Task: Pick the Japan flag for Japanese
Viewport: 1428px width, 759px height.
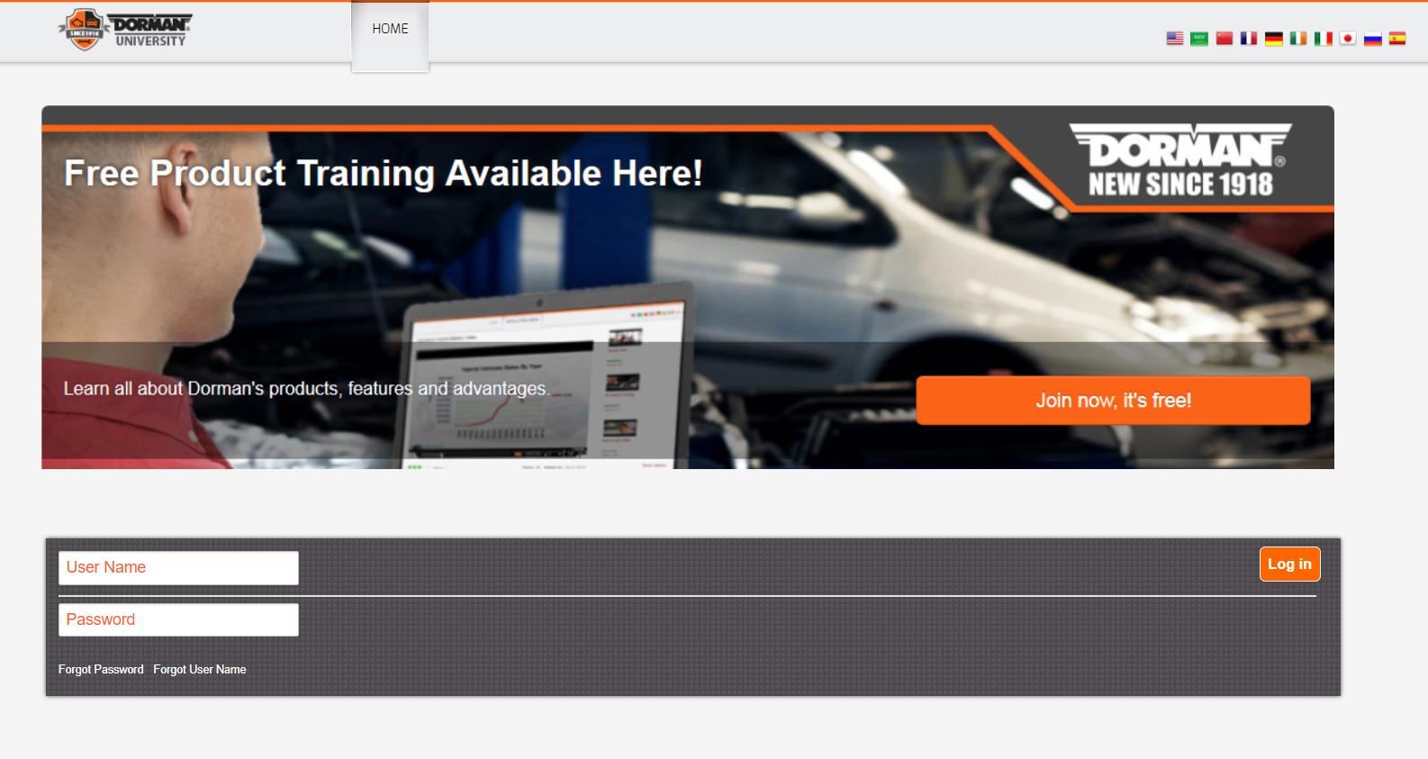Action: coord(1348,39)
